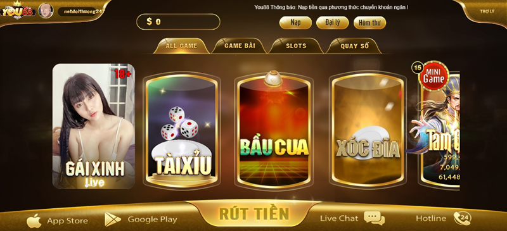The width and height of the screenshot is (507, 231).
Task: Tap the Google Play triangle icon
Action: (x=113, y=220)
